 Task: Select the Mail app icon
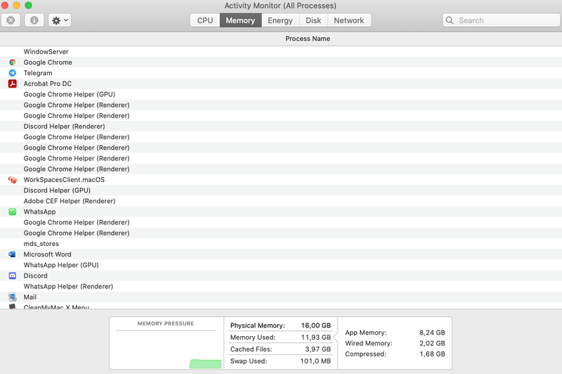coord(13,297)
